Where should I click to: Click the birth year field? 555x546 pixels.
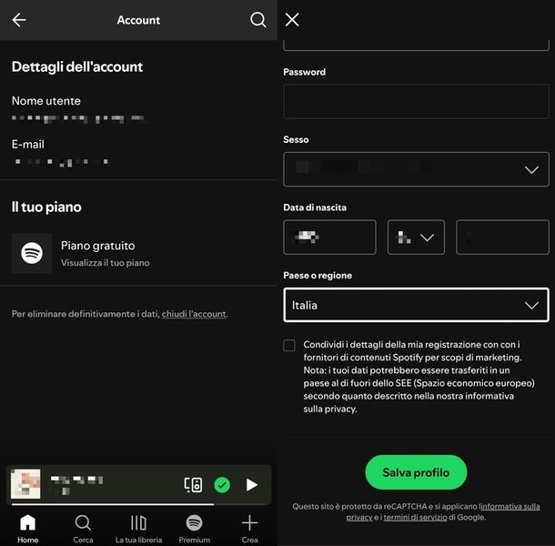pyautogui.click(x=502, y=237)
